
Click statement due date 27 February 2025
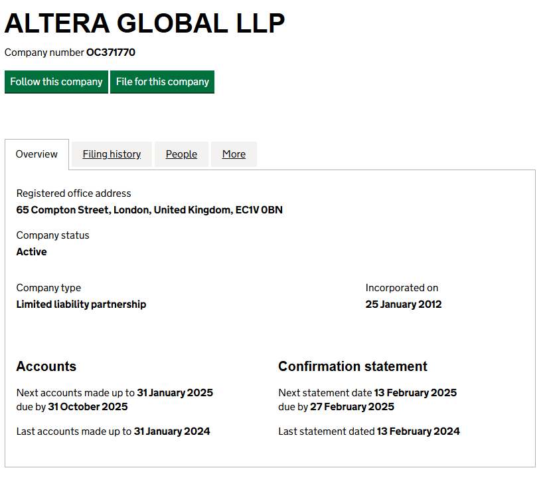352,407
